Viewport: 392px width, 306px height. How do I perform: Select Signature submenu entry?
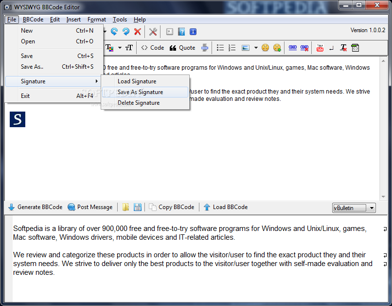tap(53, 81)
